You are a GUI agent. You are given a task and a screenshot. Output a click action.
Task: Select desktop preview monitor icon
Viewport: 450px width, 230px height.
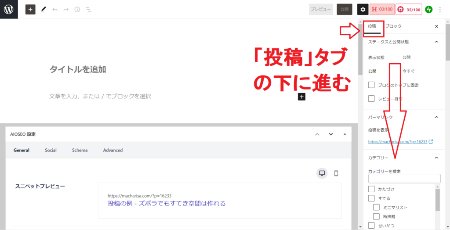coord(322,173)
